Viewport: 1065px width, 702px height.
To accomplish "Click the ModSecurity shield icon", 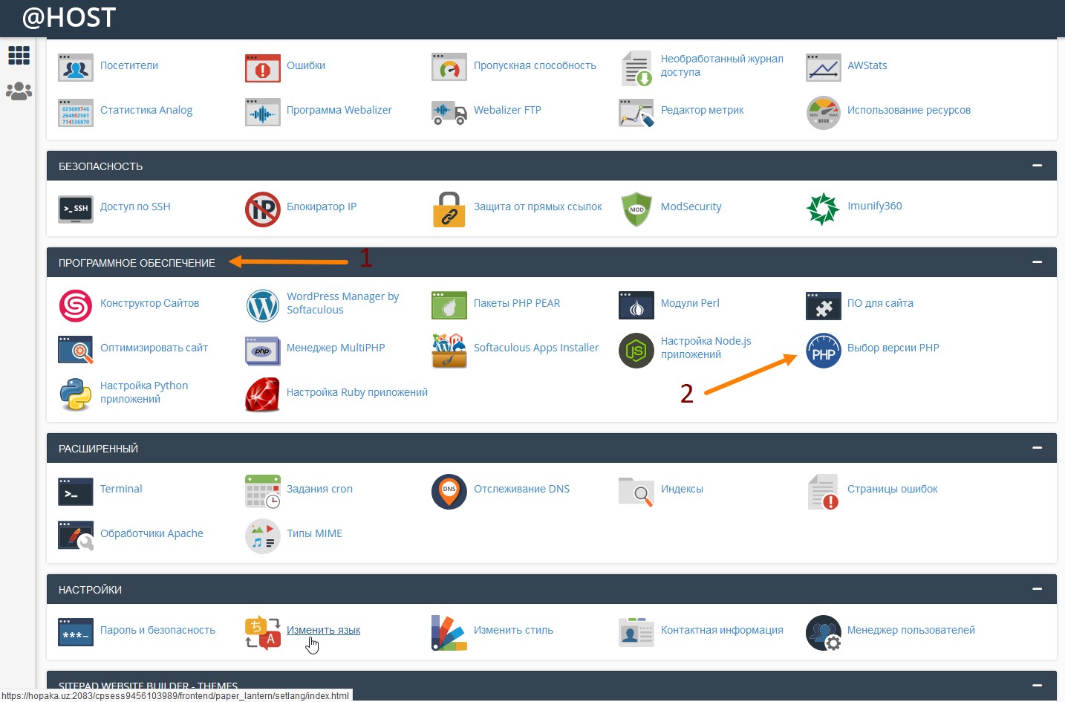I will point(636,209).
